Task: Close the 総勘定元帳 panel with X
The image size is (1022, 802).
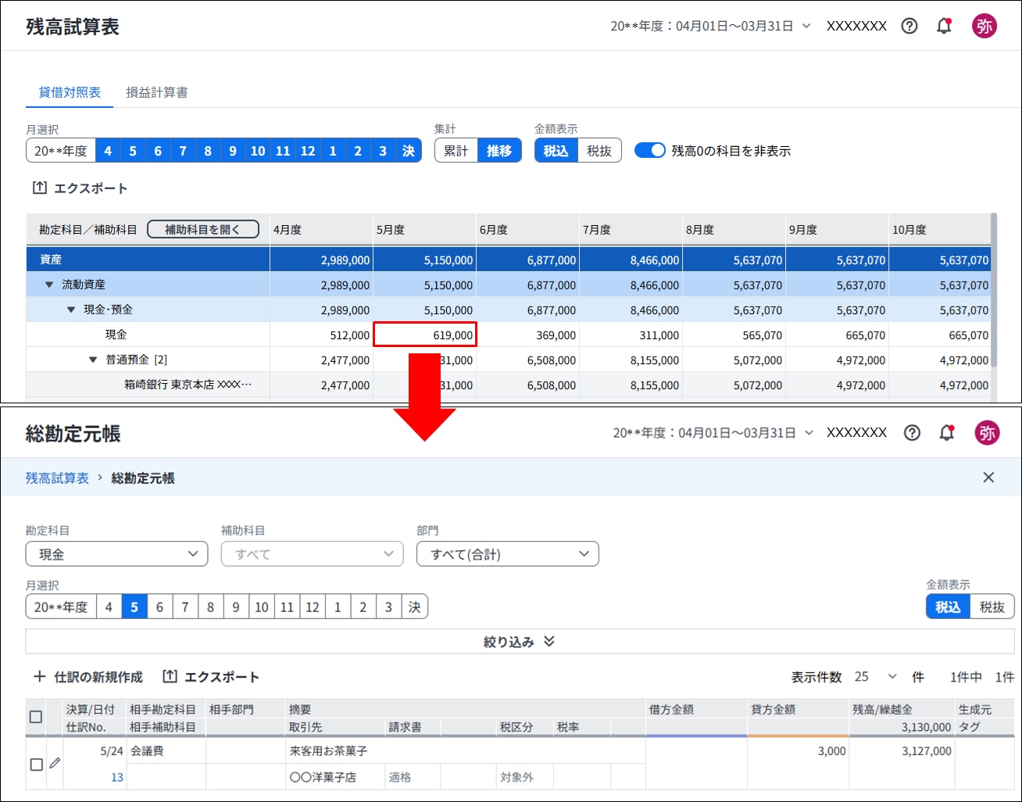Action: pyautogui.click(x=988, y=478)
